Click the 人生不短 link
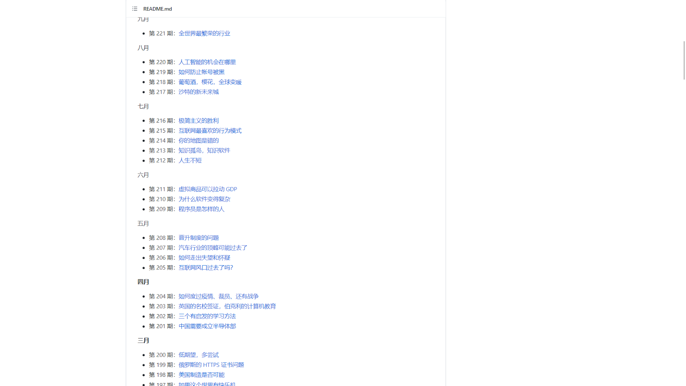Image resolution: width=686 pixels, height=386 pixels. [x=190, y=160]
